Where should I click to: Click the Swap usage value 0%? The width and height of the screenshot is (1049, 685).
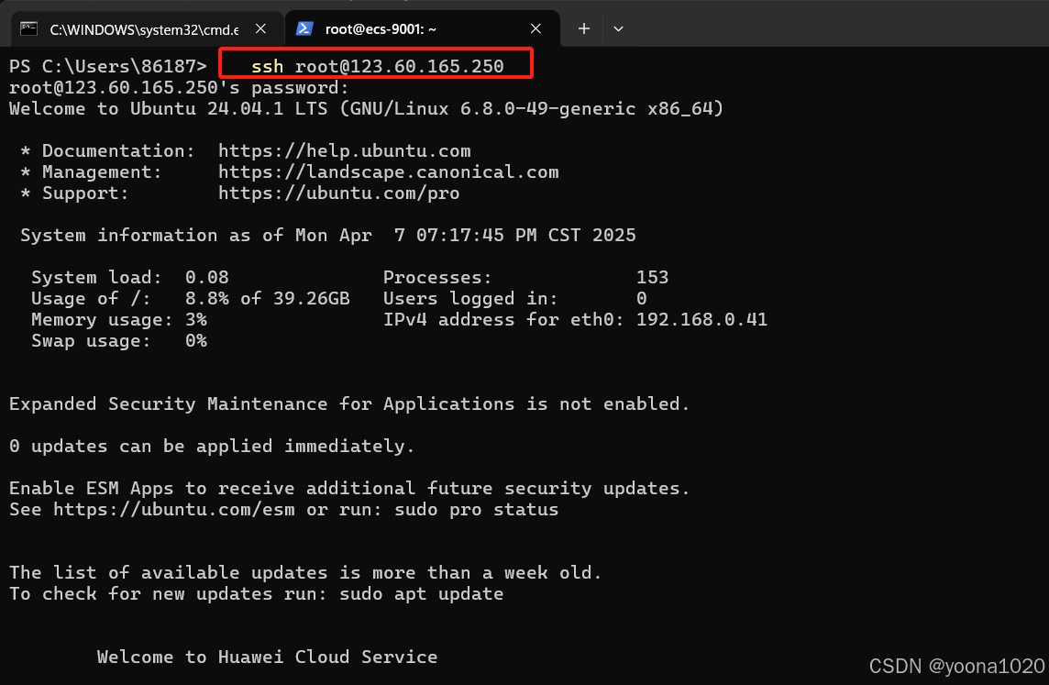196,341
